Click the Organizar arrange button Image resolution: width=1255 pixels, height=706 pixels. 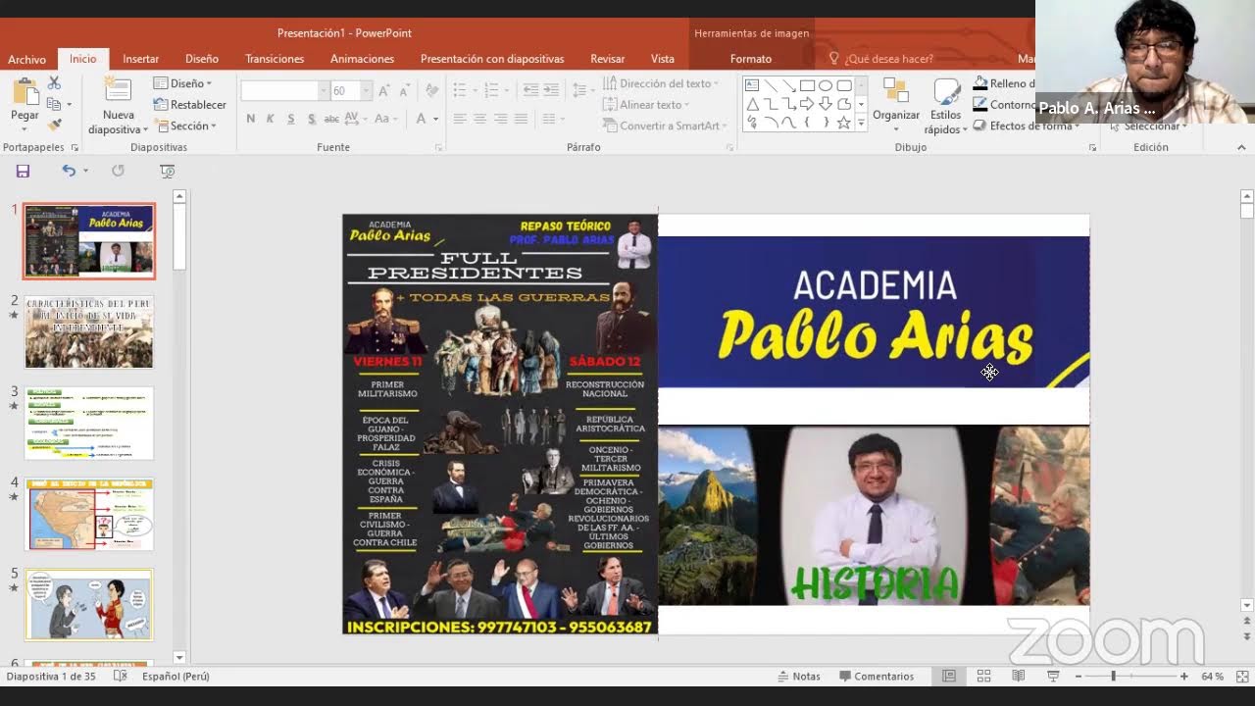pyautogui.click(x=896, y=105)
